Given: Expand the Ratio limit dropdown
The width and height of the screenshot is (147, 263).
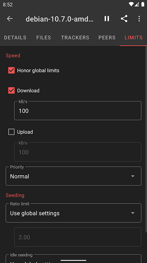Looking at the screenshot, I should click(x=73, y=213).
